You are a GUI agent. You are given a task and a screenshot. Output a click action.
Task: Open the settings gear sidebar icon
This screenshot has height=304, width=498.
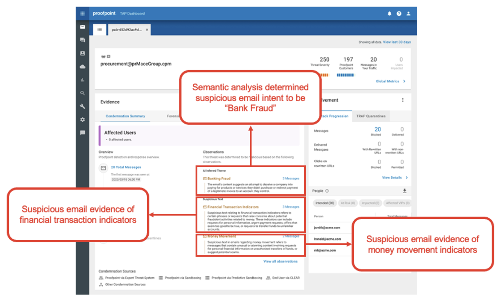83,120
